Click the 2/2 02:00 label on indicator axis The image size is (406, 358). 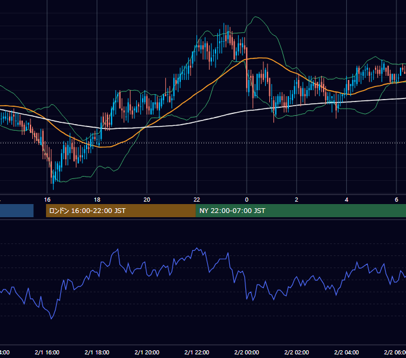tap(297, 352)
